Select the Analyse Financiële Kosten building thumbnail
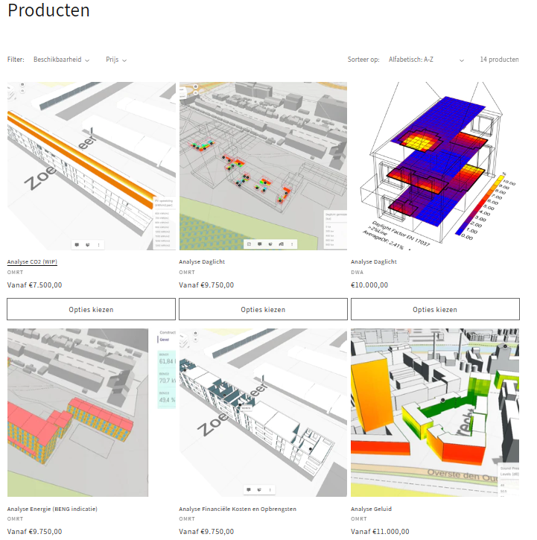 263,413
